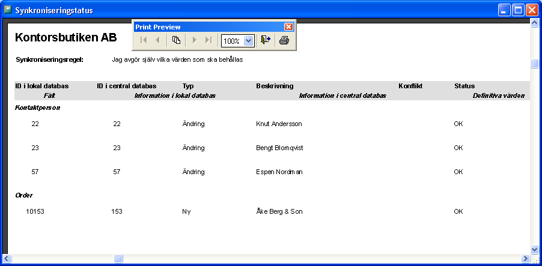Jump to last page of the report
542x266 pixels.
point(208,40)
